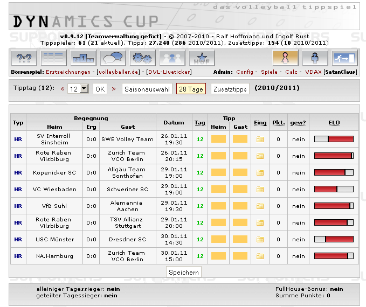The image size is (366, 307).
Task: Open folder icon for VfB Suhl row
Action: pos(260,206)
